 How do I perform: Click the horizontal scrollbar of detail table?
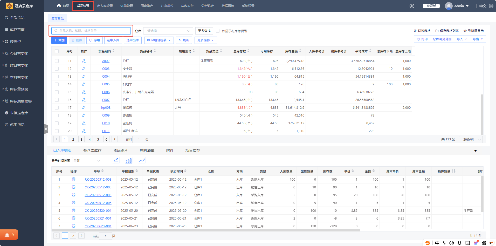pos(205,230)
